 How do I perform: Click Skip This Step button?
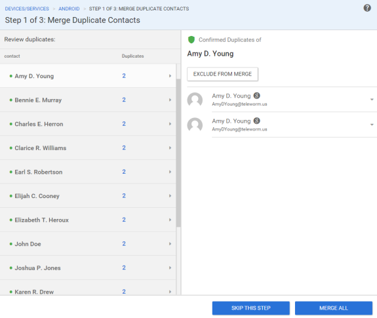click(250, 308)
